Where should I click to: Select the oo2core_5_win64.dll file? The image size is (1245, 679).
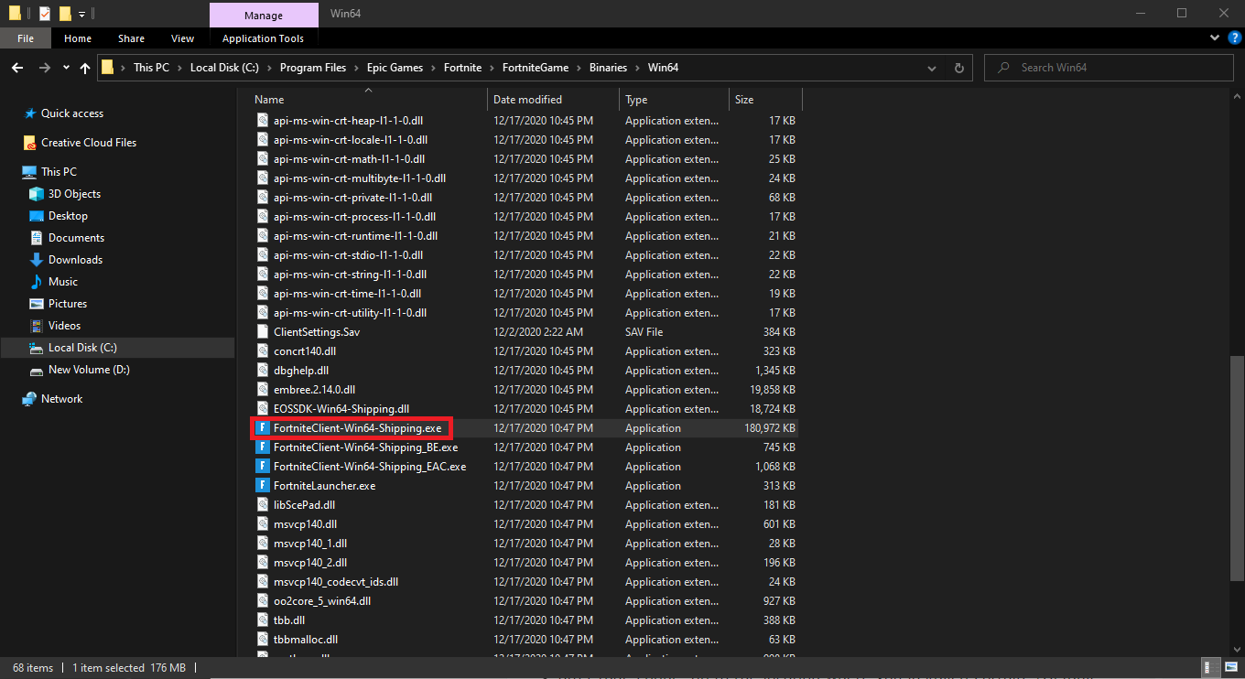(322, 601)
